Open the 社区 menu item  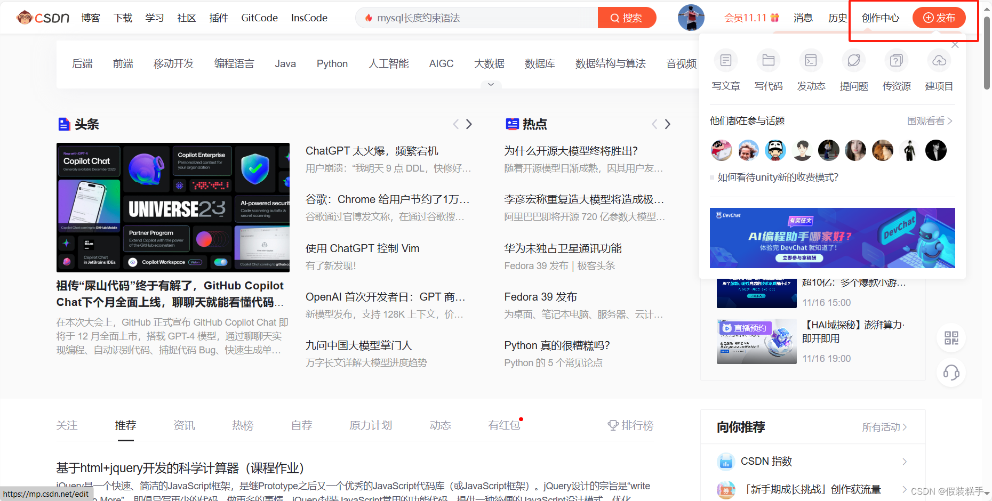click(x=187, y=18)
